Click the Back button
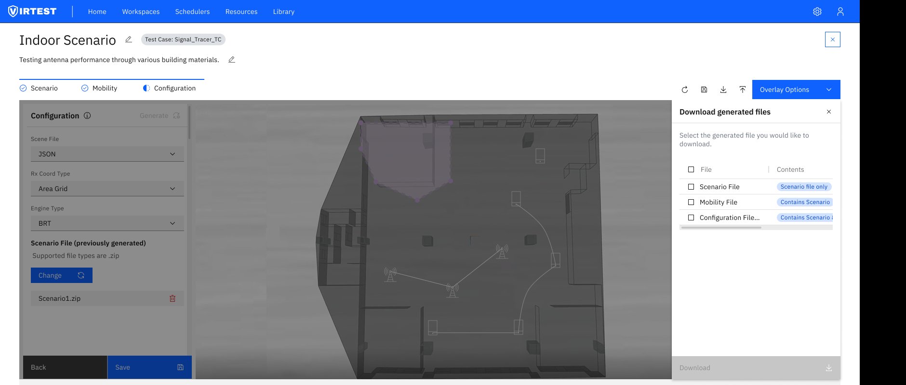906x385 pixels. pos(65,367)
